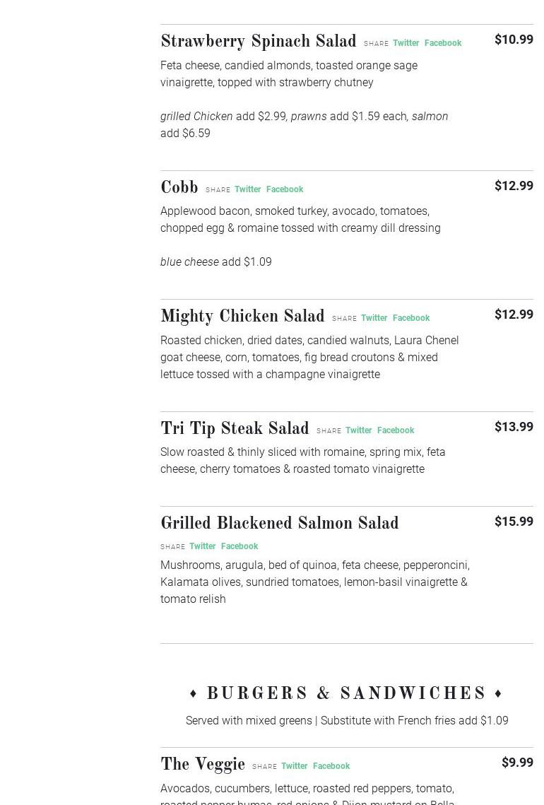The height and width of the screenshot is (805, 544).
Task: Share Tri Tip Steak Salad on Twitter
Action: click(358, 430)
